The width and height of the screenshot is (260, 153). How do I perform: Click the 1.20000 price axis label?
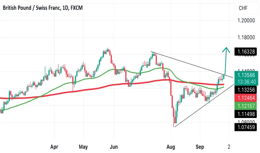pos(246,21)
